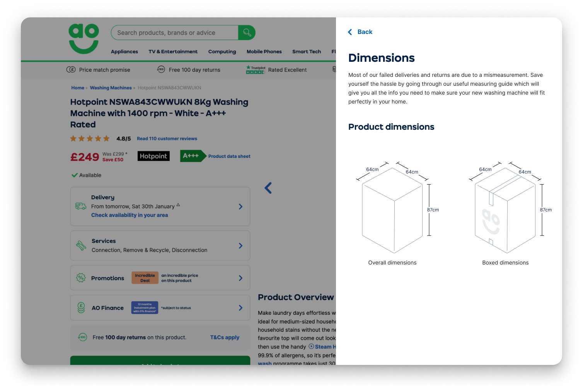
Task: Click the AO Finance coin icon
Action: pos(81,308)
